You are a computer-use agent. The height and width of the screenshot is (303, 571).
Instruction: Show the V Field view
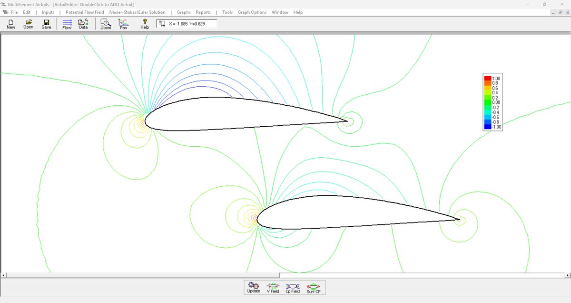click(x=273, y=288)
